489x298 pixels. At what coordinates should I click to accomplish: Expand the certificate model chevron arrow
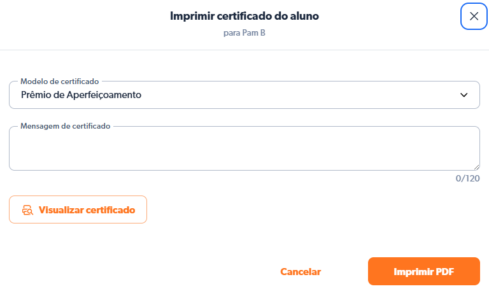point(464,95)
